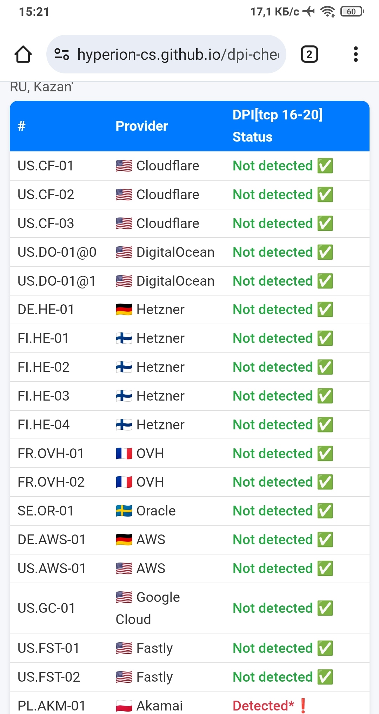The image size is (379, 714).
Task: Tap the Not detected status for US.FST-02
Action: [x=273, y=677]
